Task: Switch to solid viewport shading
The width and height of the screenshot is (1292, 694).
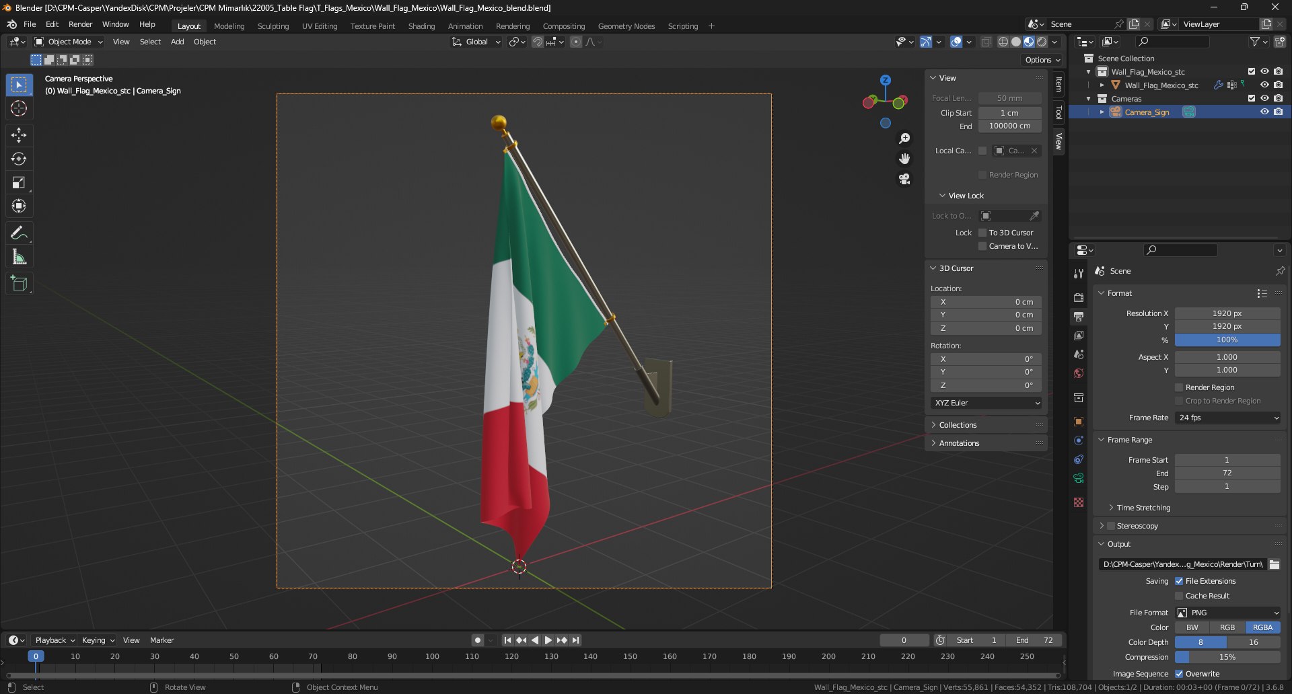Action: click(1016, 42)
